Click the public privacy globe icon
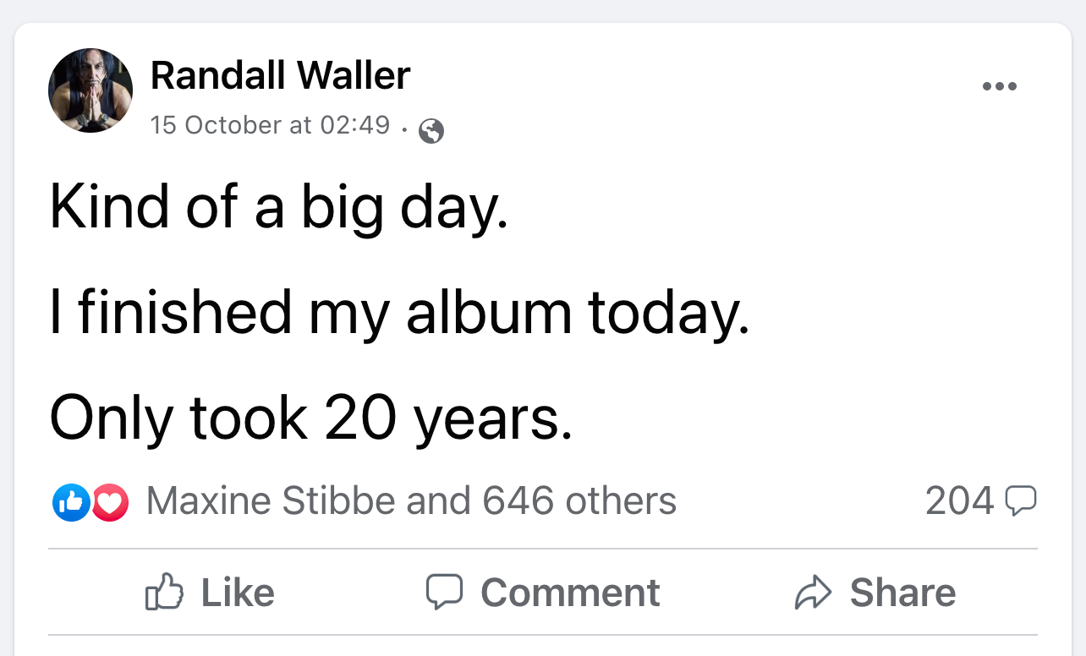 [432, 131]
